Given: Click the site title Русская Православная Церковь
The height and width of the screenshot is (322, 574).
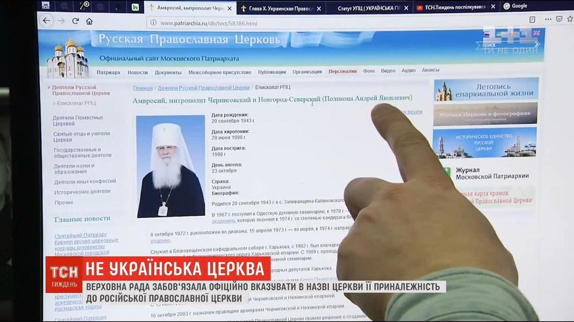Looking at the screenshot, I should 189,39.
